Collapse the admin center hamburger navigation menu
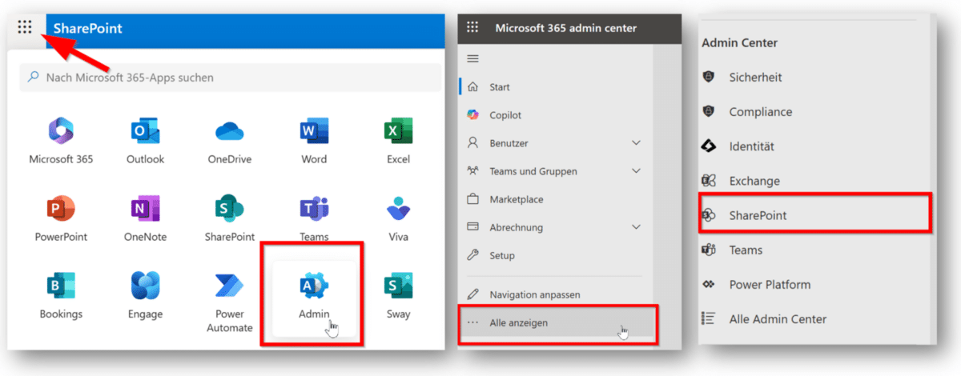 click(472, 58)
